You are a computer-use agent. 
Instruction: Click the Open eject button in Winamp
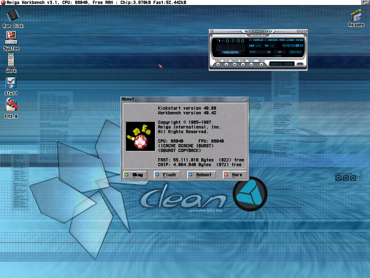pyautogui.click(x=261, y=64)
